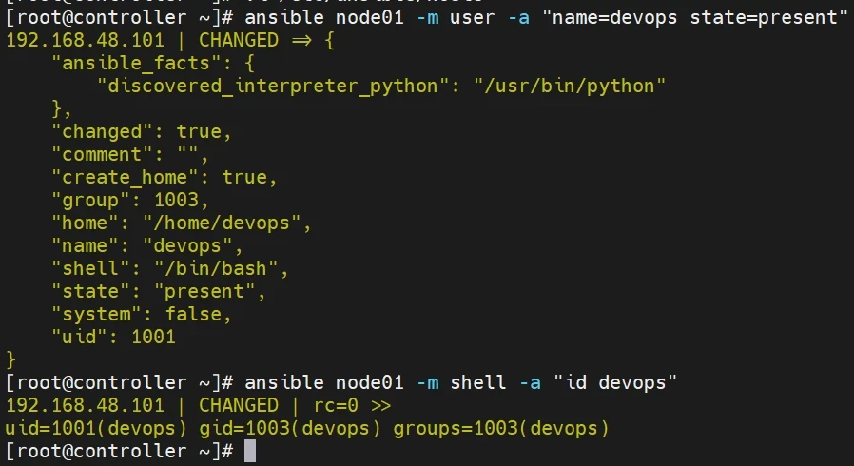
Task: Click the "group": 1003 line
Action: (x=129, y=200)
